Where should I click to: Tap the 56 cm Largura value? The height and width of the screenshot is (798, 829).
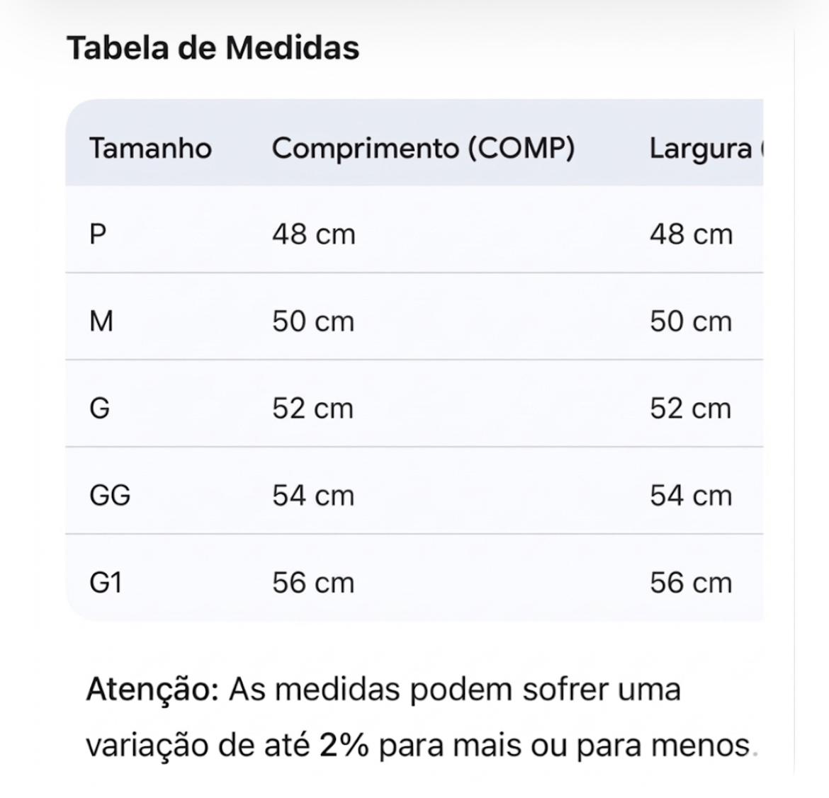coord(691,583)
